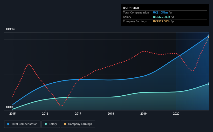
Task: Click the UK£1.051m total compensation value
Action: [x=160, y=13]
